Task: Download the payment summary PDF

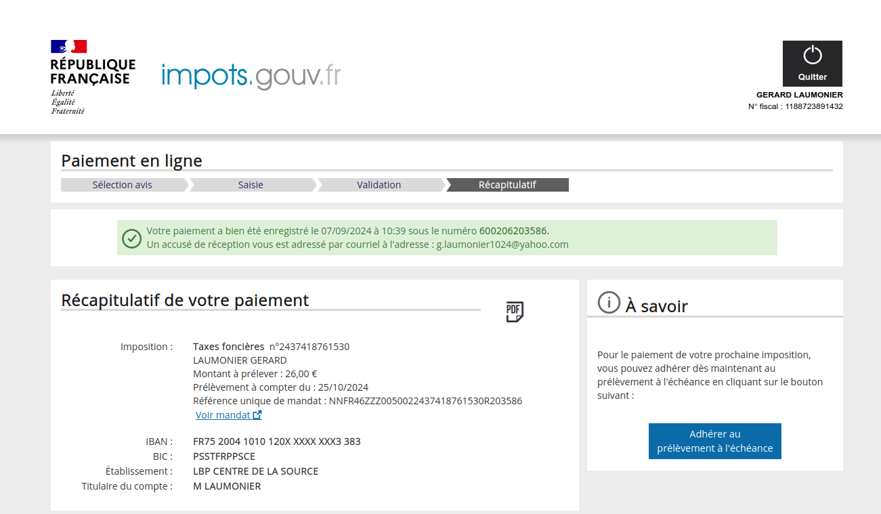Action: (515, 312)
